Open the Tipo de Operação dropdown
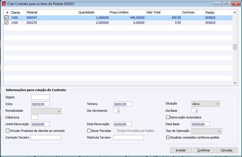 (x=207, y=131)
